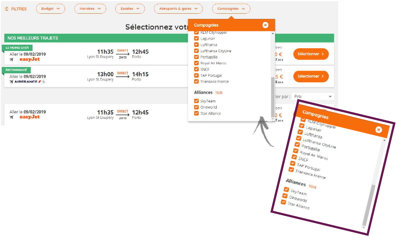Screen dimensions: 397x238
Task: Click the scroll-down arrow of the Compagnies list
Action: click(x=272, y=118)
